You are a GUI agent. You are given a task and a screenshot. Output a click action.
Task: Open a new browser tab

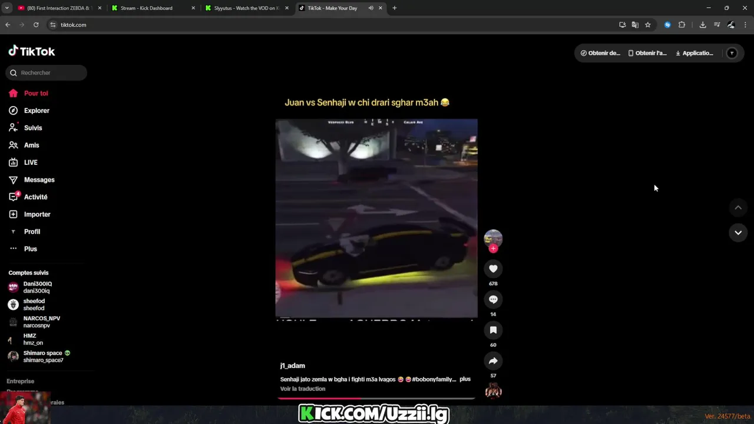pyautogui.click(x=395, y=8)
